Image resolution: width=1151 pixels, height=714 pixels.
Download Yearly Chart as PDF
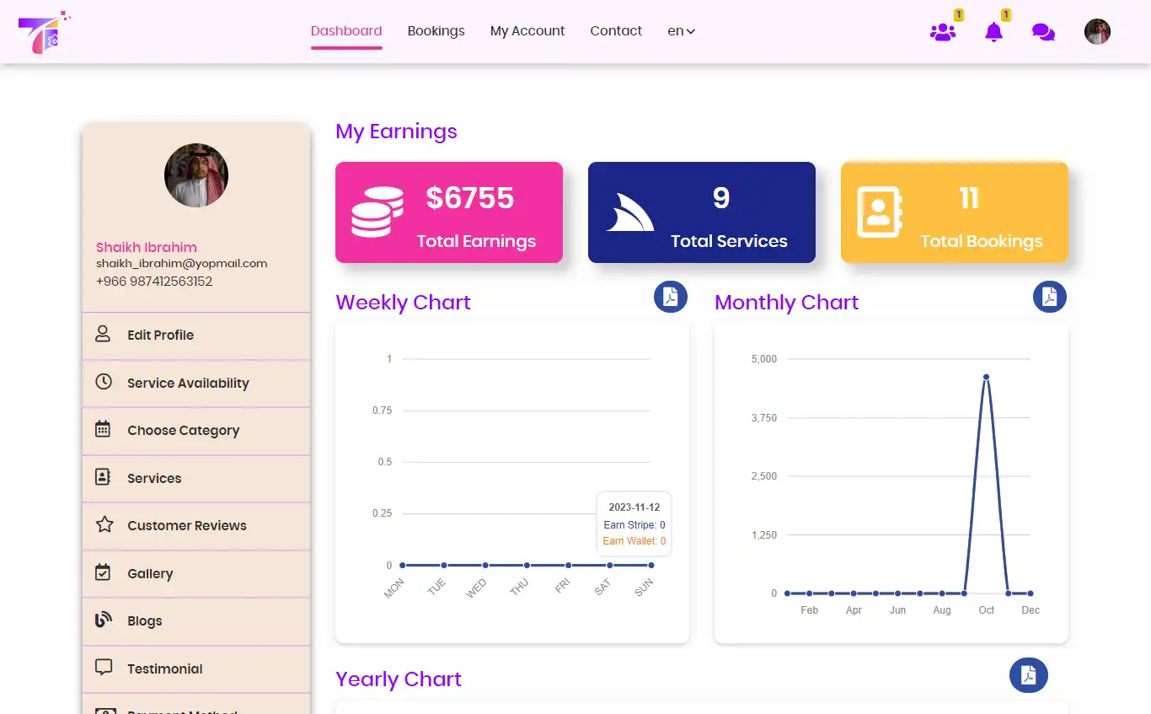1029,674
